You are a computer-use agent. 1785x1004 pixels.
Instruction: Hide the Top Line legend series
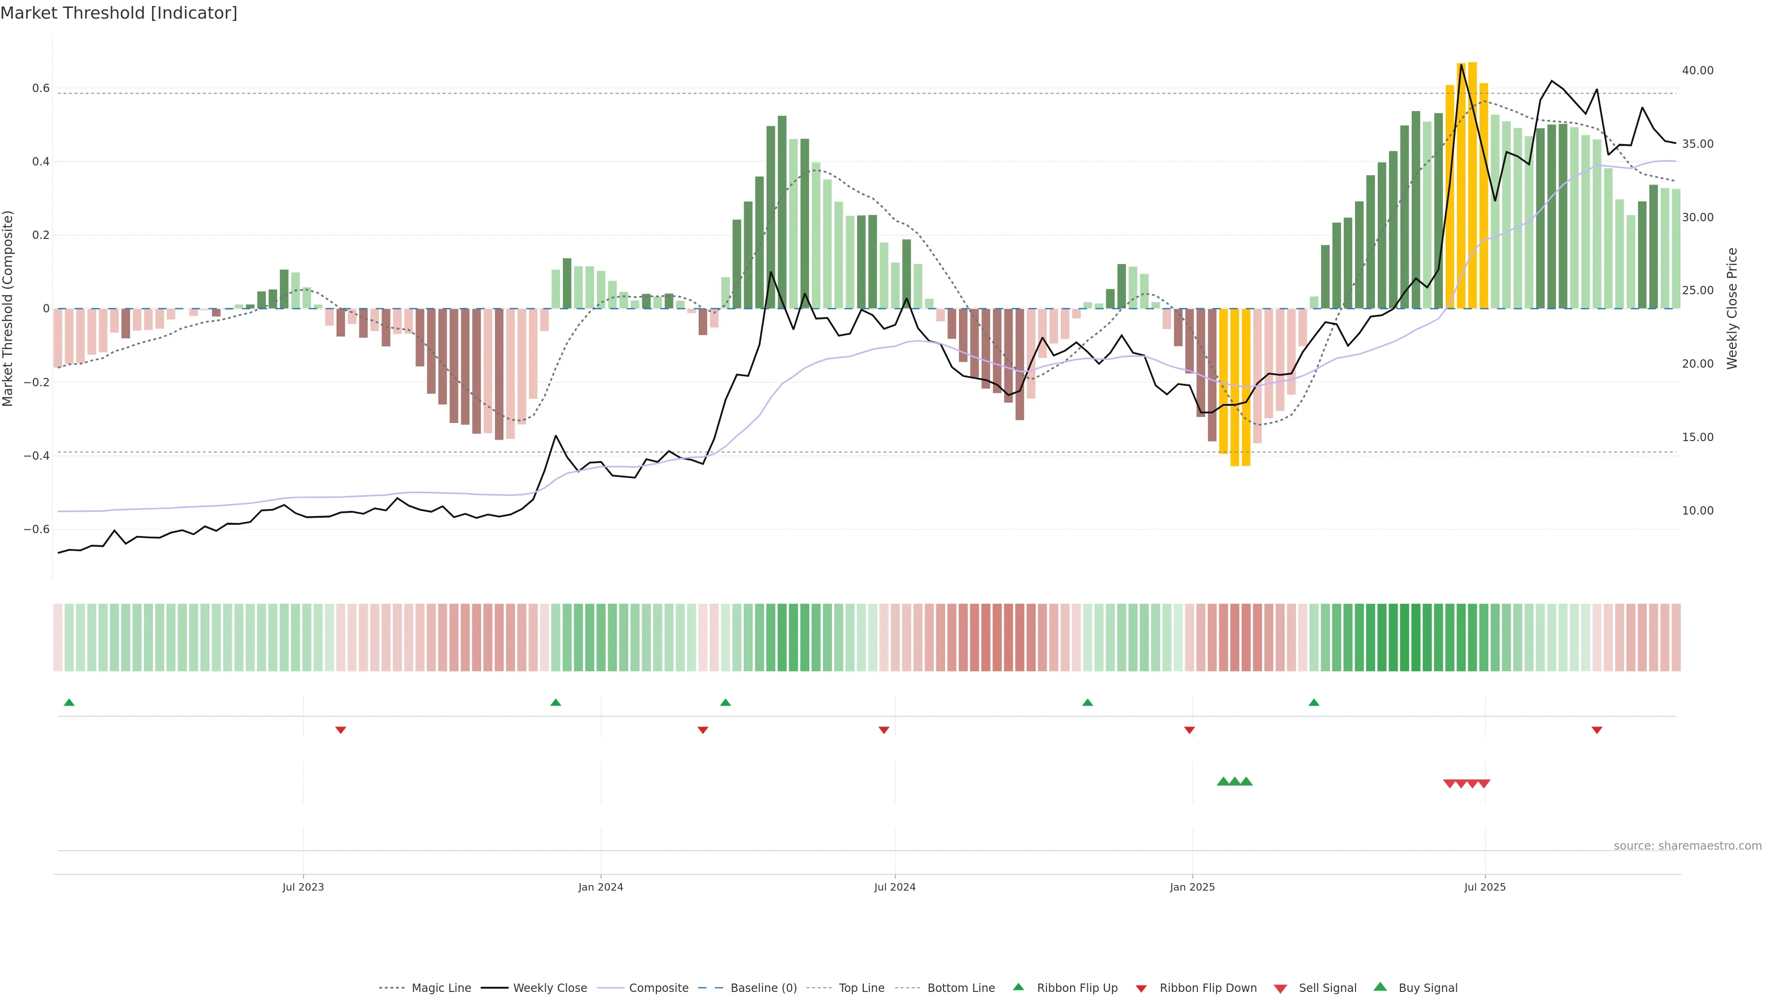click(861, 987)
